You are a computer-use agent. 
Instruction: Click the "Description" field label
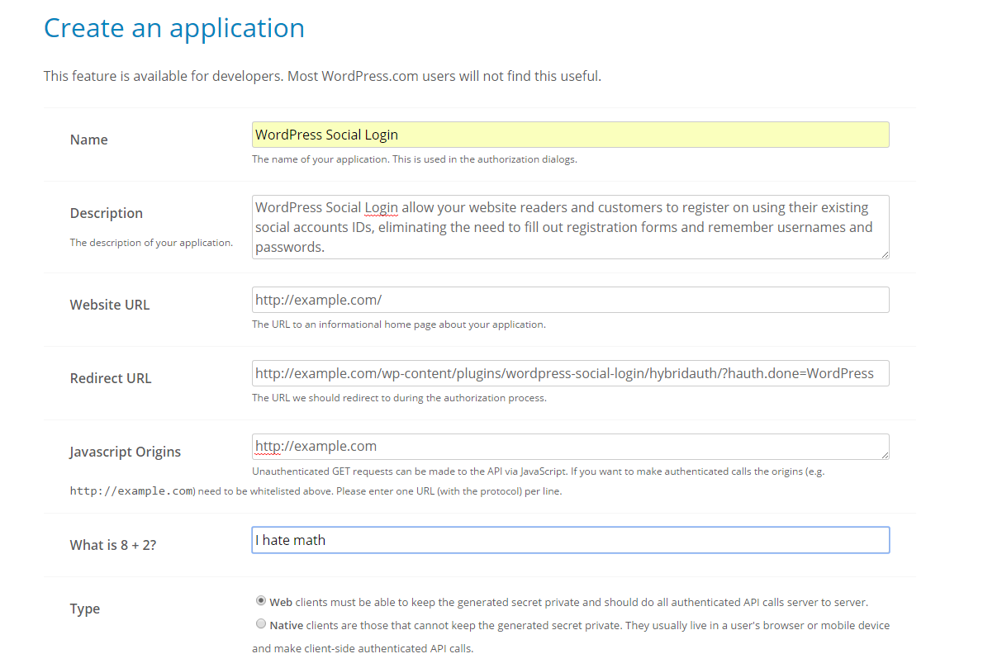[x=107, y=213]
